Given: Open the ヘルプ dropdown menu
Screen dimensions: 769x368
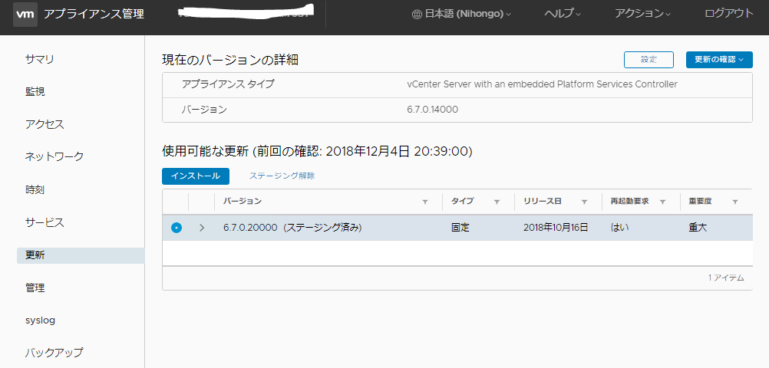Looking at the screenshot, I should pos(563,15).
